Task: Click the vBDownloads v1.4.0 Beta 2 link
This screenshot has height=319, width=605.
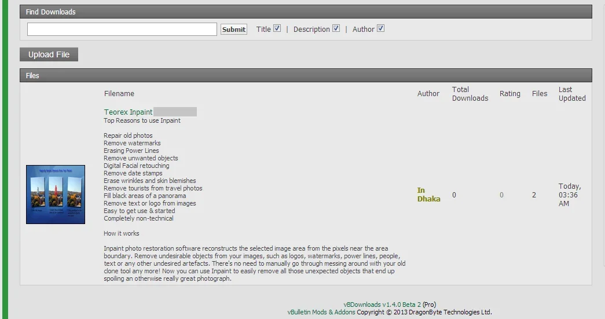Action: (382, 305)
